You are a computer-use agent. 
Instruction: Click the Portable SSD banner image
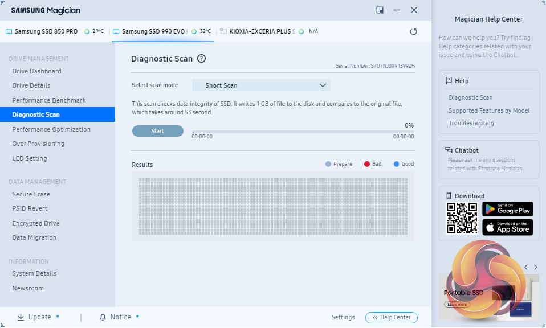488,297
